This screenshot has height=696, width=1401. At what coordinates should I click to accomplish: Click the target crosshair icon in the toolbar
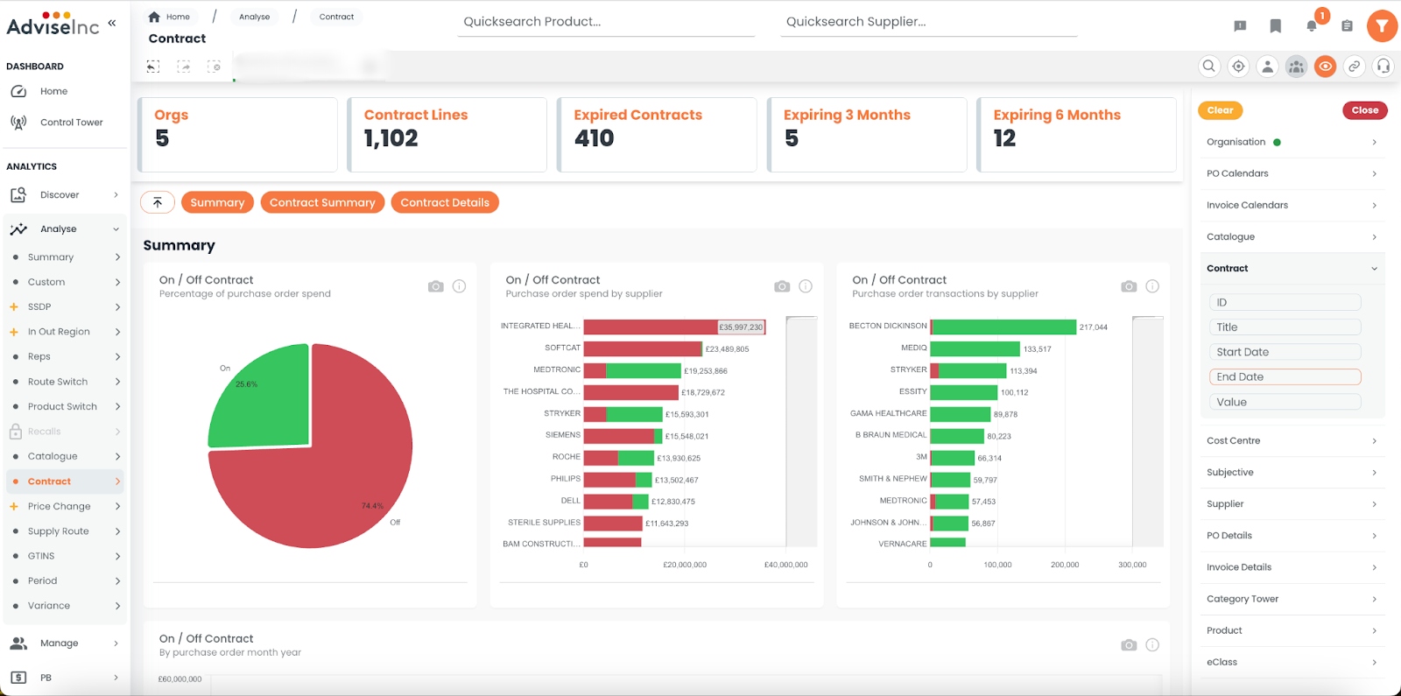[1238, 66]
